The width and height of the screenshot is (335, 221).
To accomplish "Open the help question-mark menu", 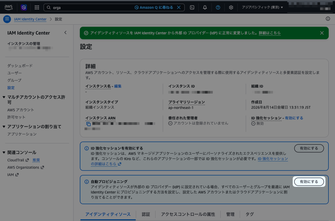I will tap(218, 7).
